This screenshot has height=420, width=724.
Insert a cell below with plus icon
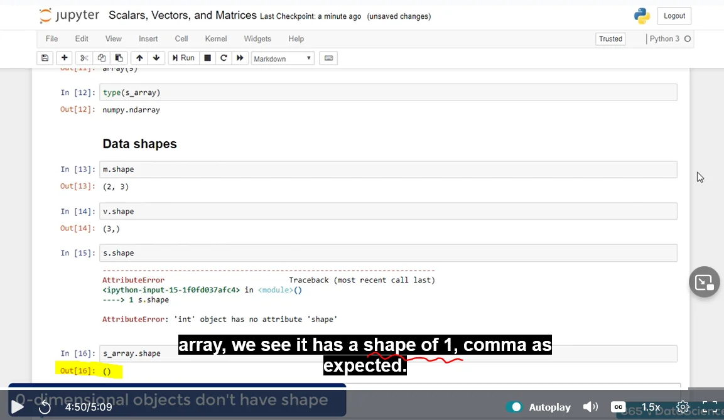point(64,58)
